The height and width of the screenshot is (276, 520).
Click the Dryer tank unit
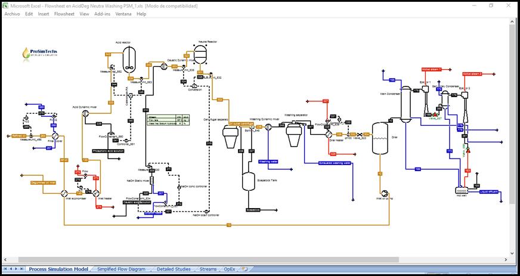[380, 139]
